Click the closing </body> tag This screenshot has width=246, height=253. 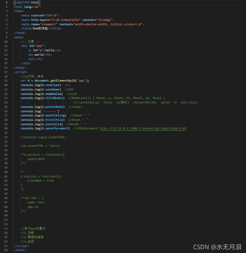click(x=20, y=68)
